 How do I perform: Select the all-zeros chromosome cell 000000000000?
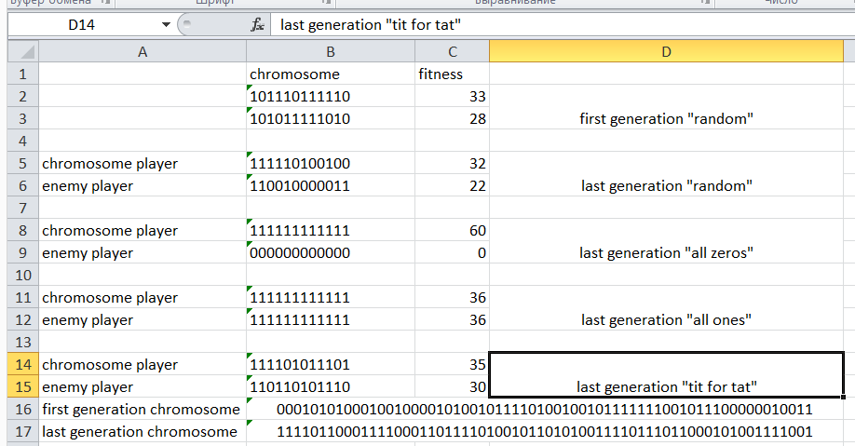point(330,253)
